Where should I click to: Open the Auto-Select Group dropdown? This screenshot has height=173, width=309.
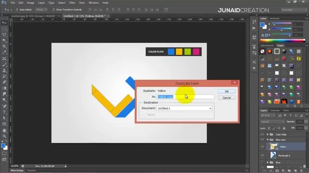pos(42,10)
